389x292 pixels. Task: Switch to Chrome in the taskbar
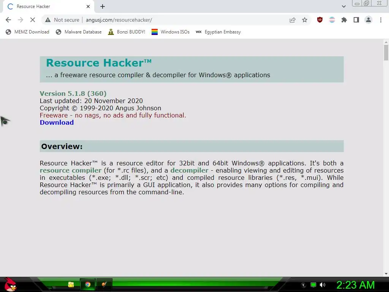(88, 284)
